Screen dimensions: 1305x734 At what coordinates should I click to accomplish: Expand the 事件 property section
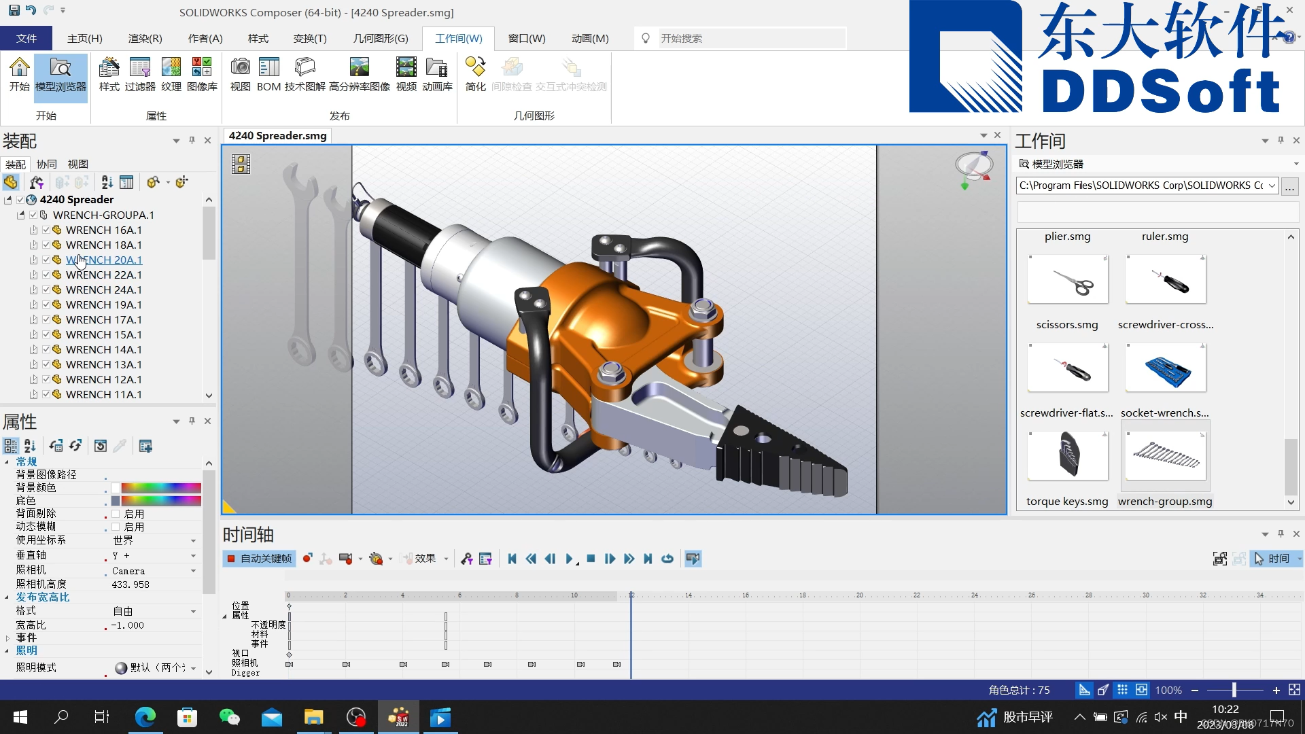pos(7,637)
